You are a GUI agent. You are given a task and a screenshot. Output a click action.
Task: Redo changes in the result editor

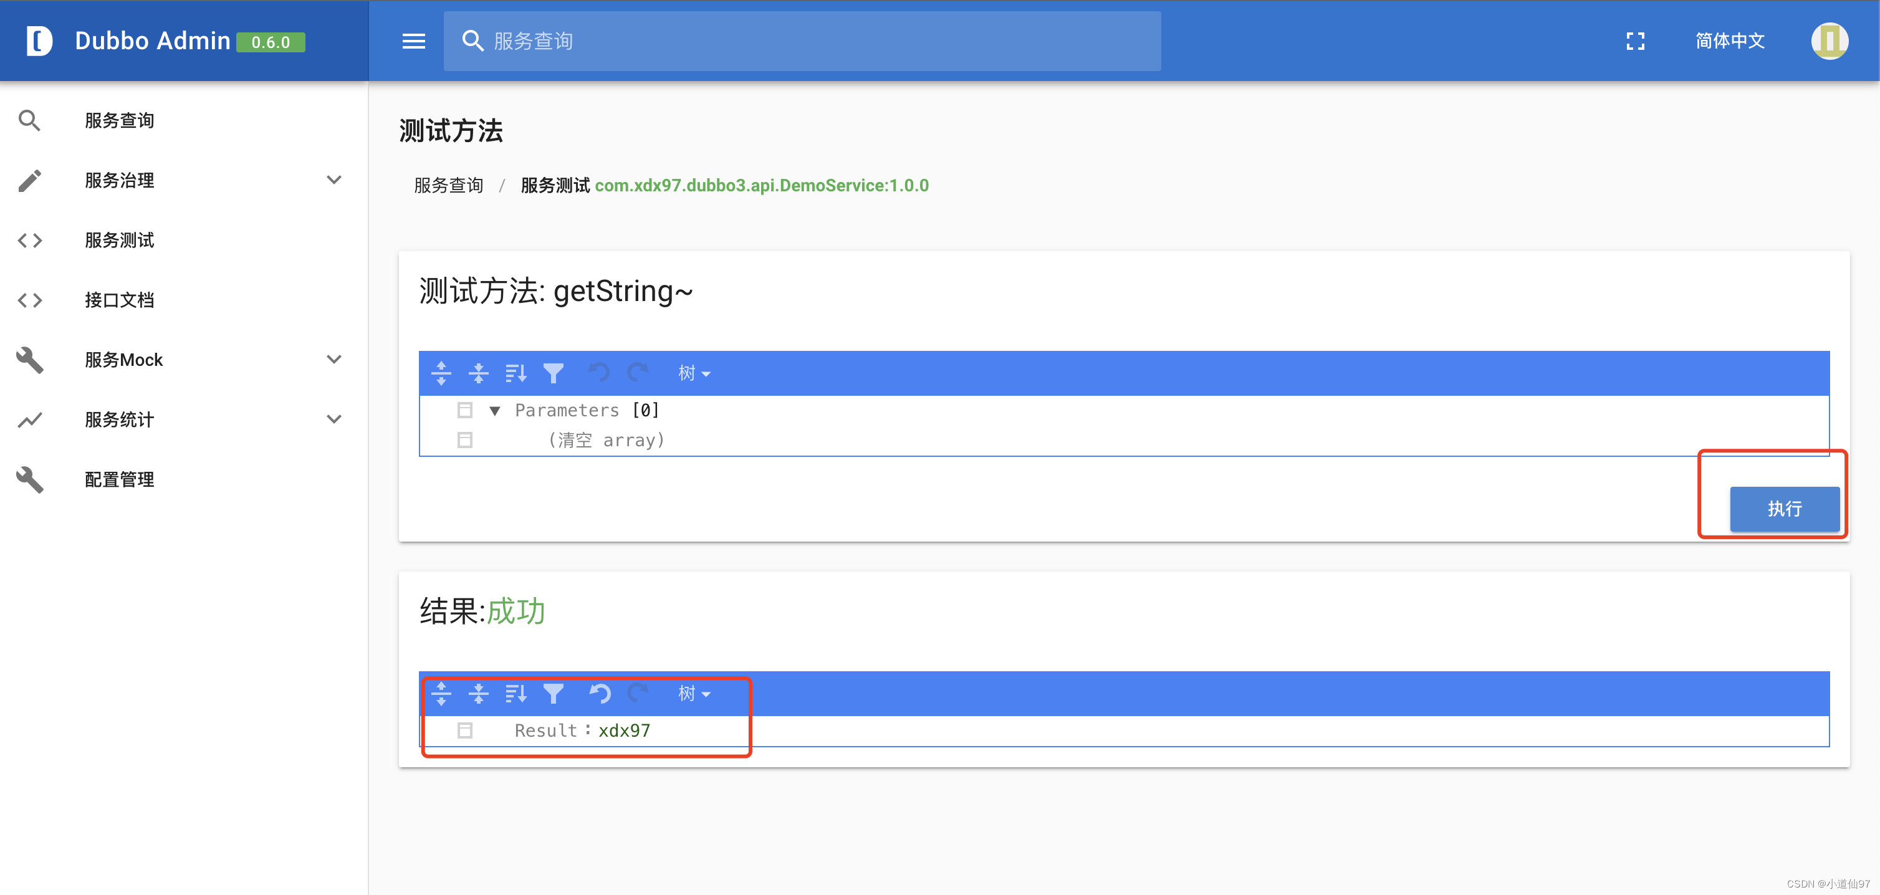(x=638, y=694)
